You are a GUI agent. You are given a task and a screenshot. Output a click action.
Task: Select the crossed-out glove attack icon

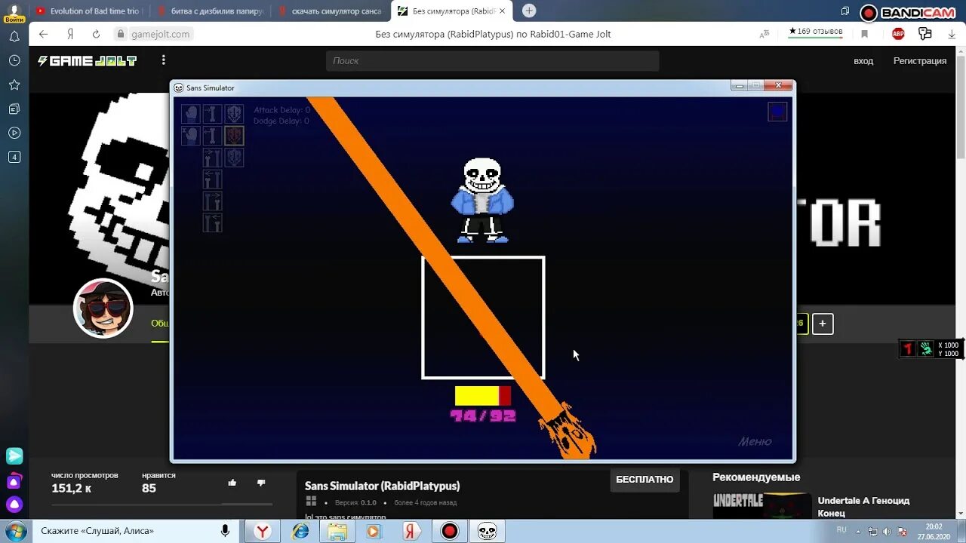[x=191, y=136]
